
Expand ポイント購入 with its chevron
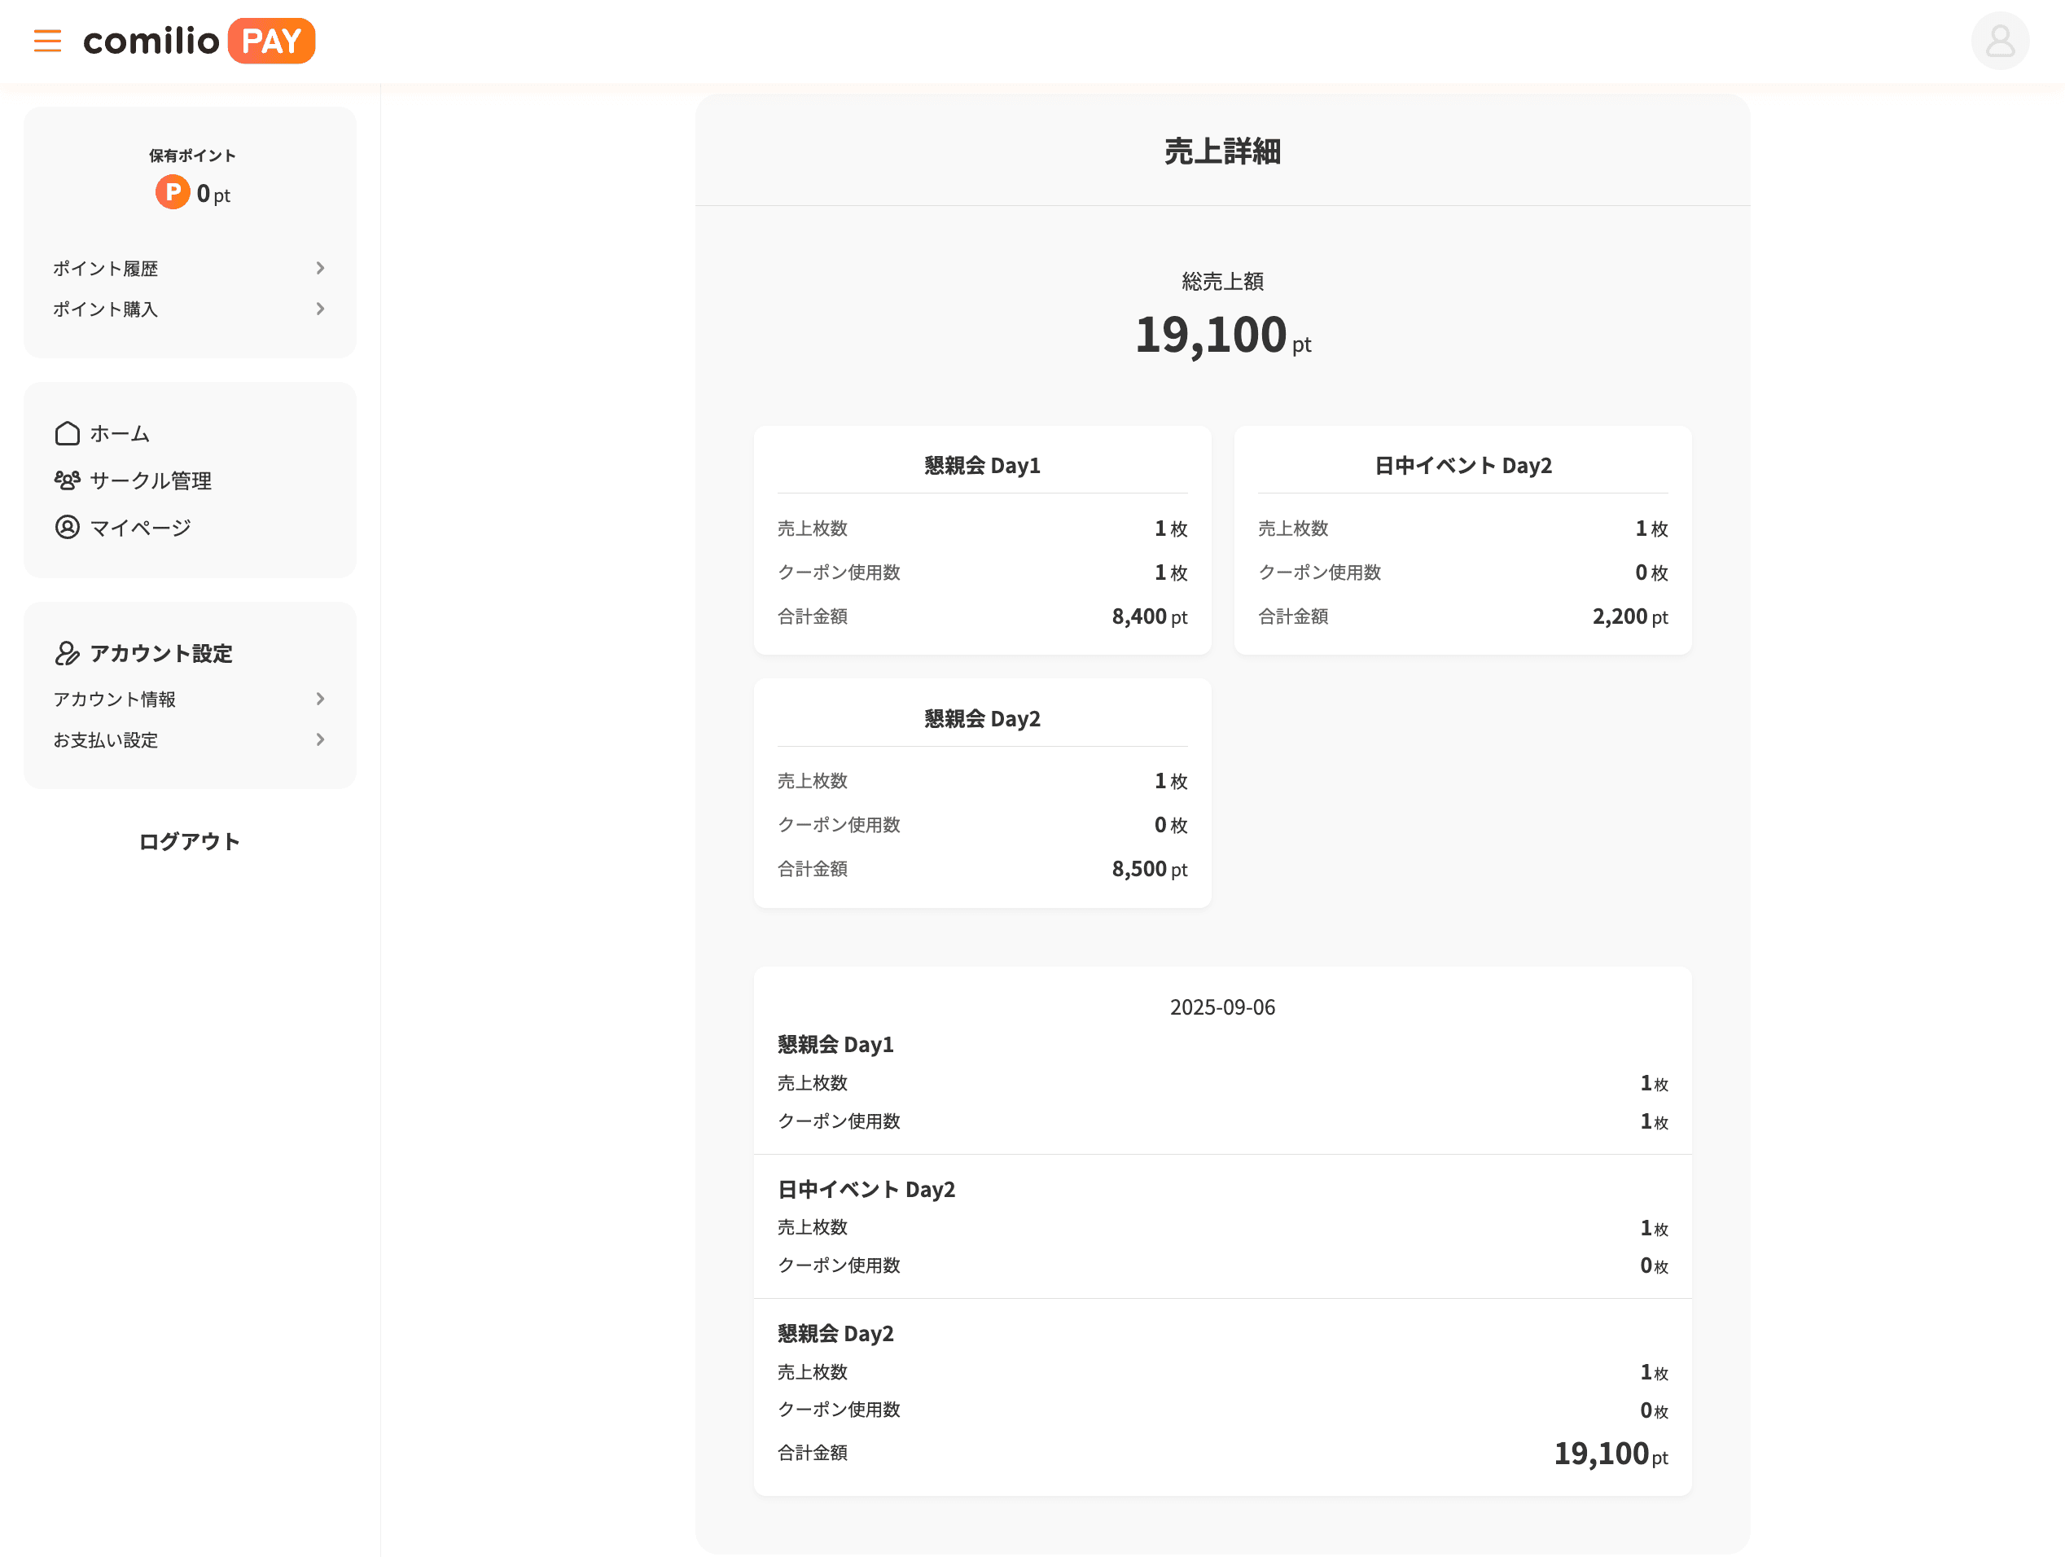coord(320,309)
